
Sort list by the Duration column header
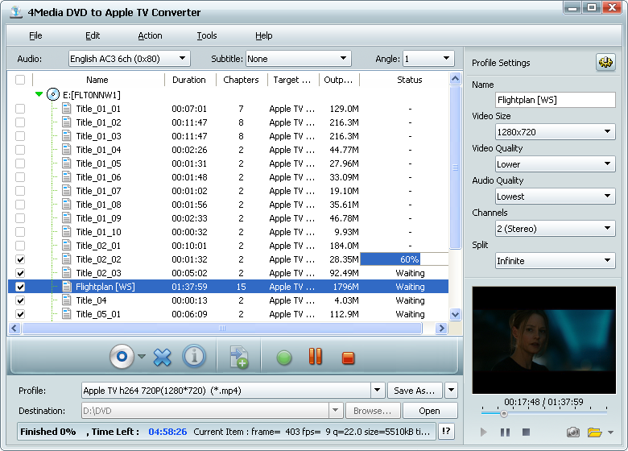pyautogui.click(x=189, y=80)
